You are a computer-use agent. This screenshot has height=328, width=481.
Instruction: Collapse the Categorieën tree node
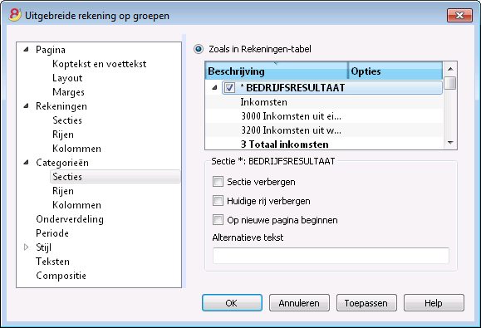27,162
